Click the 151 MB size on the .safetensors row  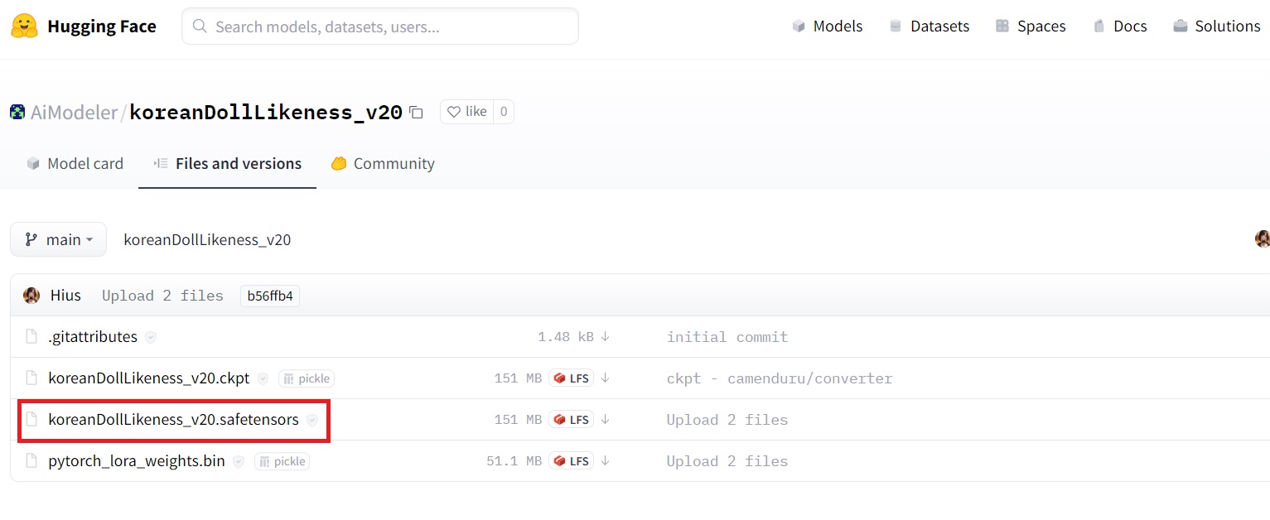tap(518, 420)
